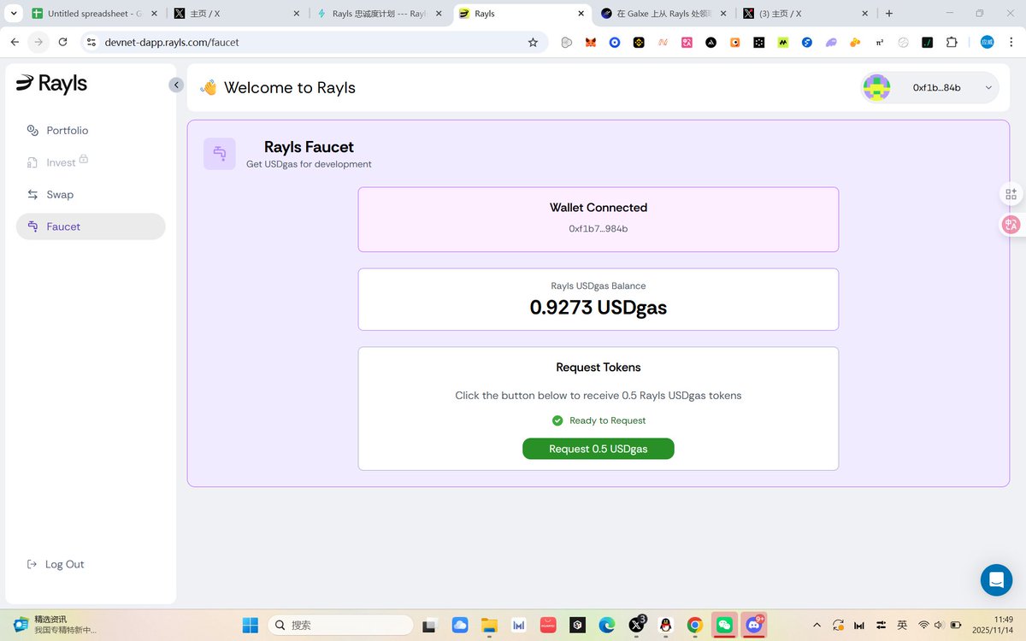Click the faucet icon beside Rayls Faucet title
The image size is (1026, 641).
coord(220,154)
